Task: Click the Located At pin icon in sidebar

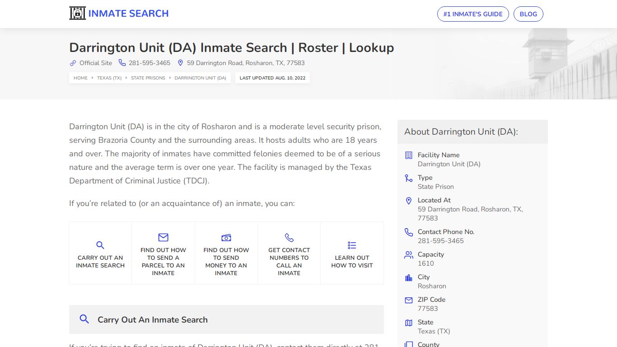Action: click(x=409, y=201)
